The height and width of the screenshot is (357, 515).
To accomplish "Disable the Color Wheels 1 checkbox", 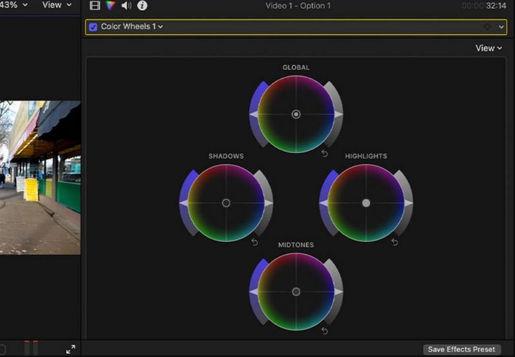I will pos(93,27).
